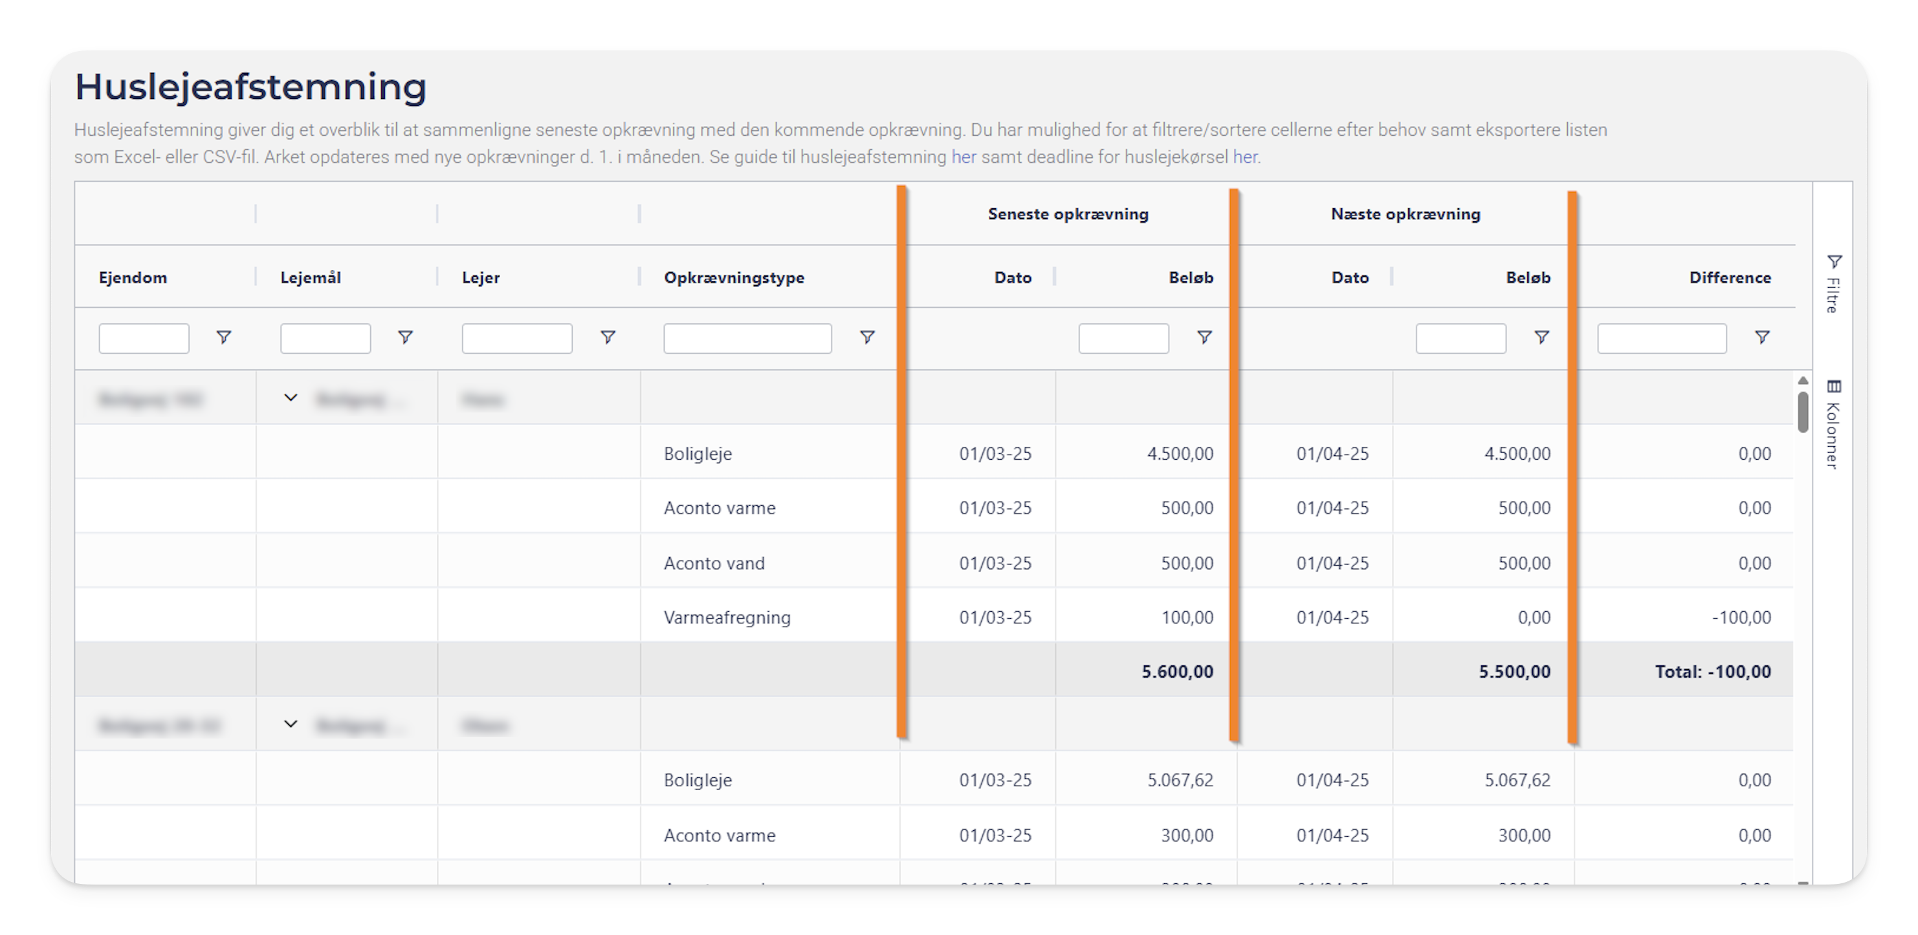Viewport: 1918px width, 935px height.
Task: Sort by Dato under Næste opkrævning
Action: 1350,277
